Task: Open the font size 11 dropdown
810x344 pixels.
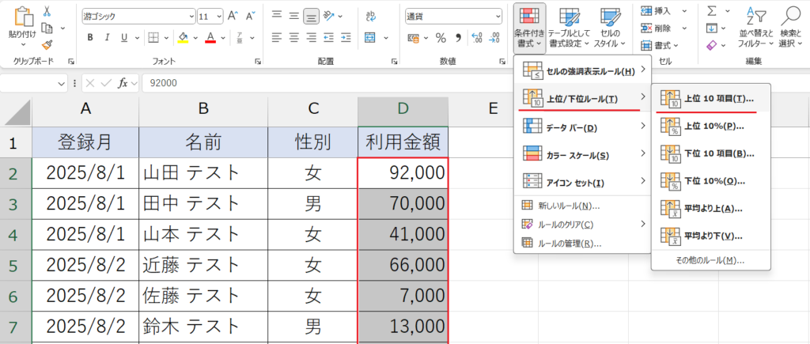Action: coord(220,16)
